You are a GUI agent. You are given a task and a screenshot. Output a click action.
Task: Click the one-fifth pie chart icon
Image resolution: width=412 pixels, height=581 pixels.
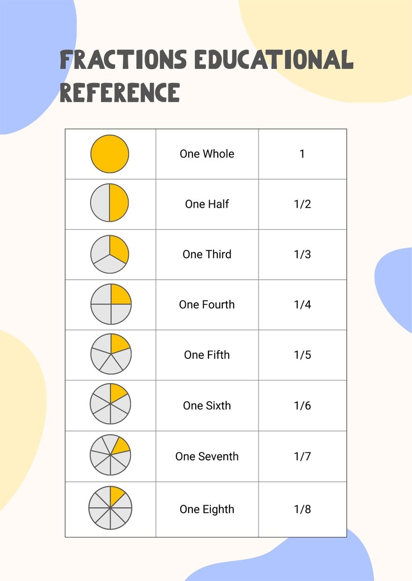[111, 354]
